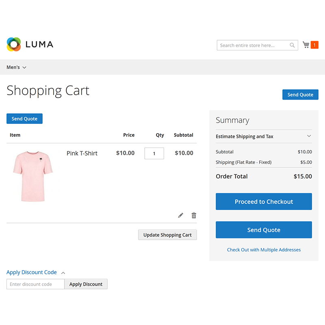The width and height of the screenshot is (325, 325).
Task: Select the Men's navigation menu
Action: 13,67
